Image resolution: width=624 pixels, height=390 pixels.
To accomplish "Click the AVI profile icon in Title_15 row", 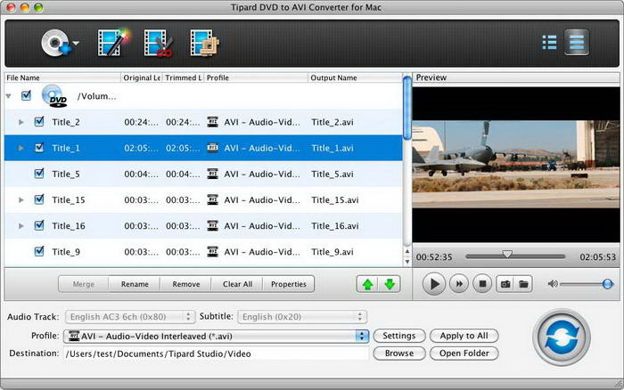I will tap(213, 199).
